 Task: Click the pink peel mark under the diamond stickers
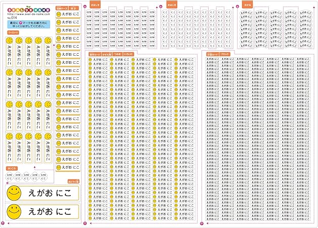click(x=8, y=183)
